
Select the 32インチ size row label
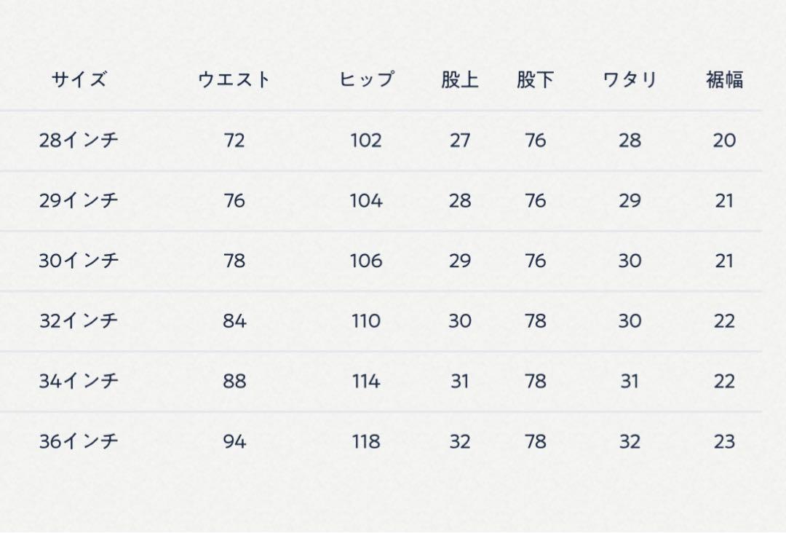pyautogui.click(x=79, y=321)
